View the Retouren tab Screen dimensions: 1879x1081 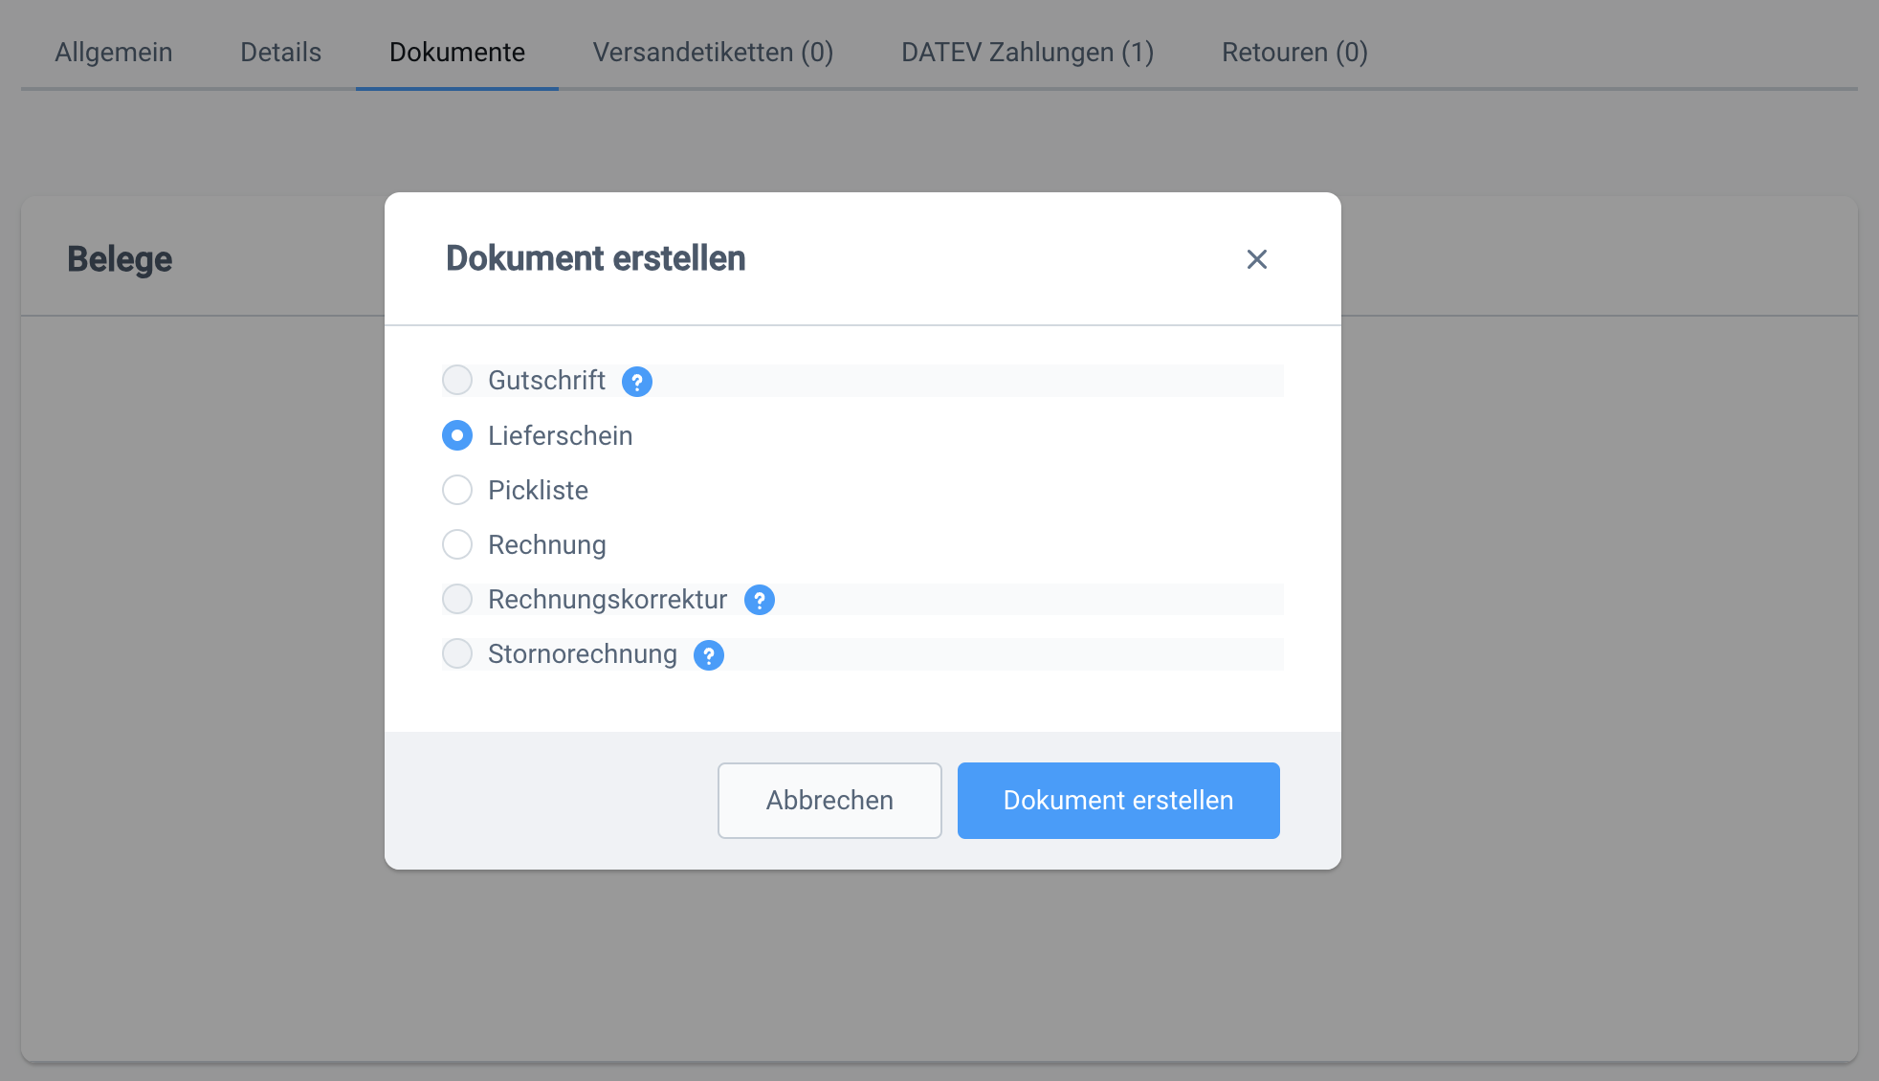(x=1294, y=53)
